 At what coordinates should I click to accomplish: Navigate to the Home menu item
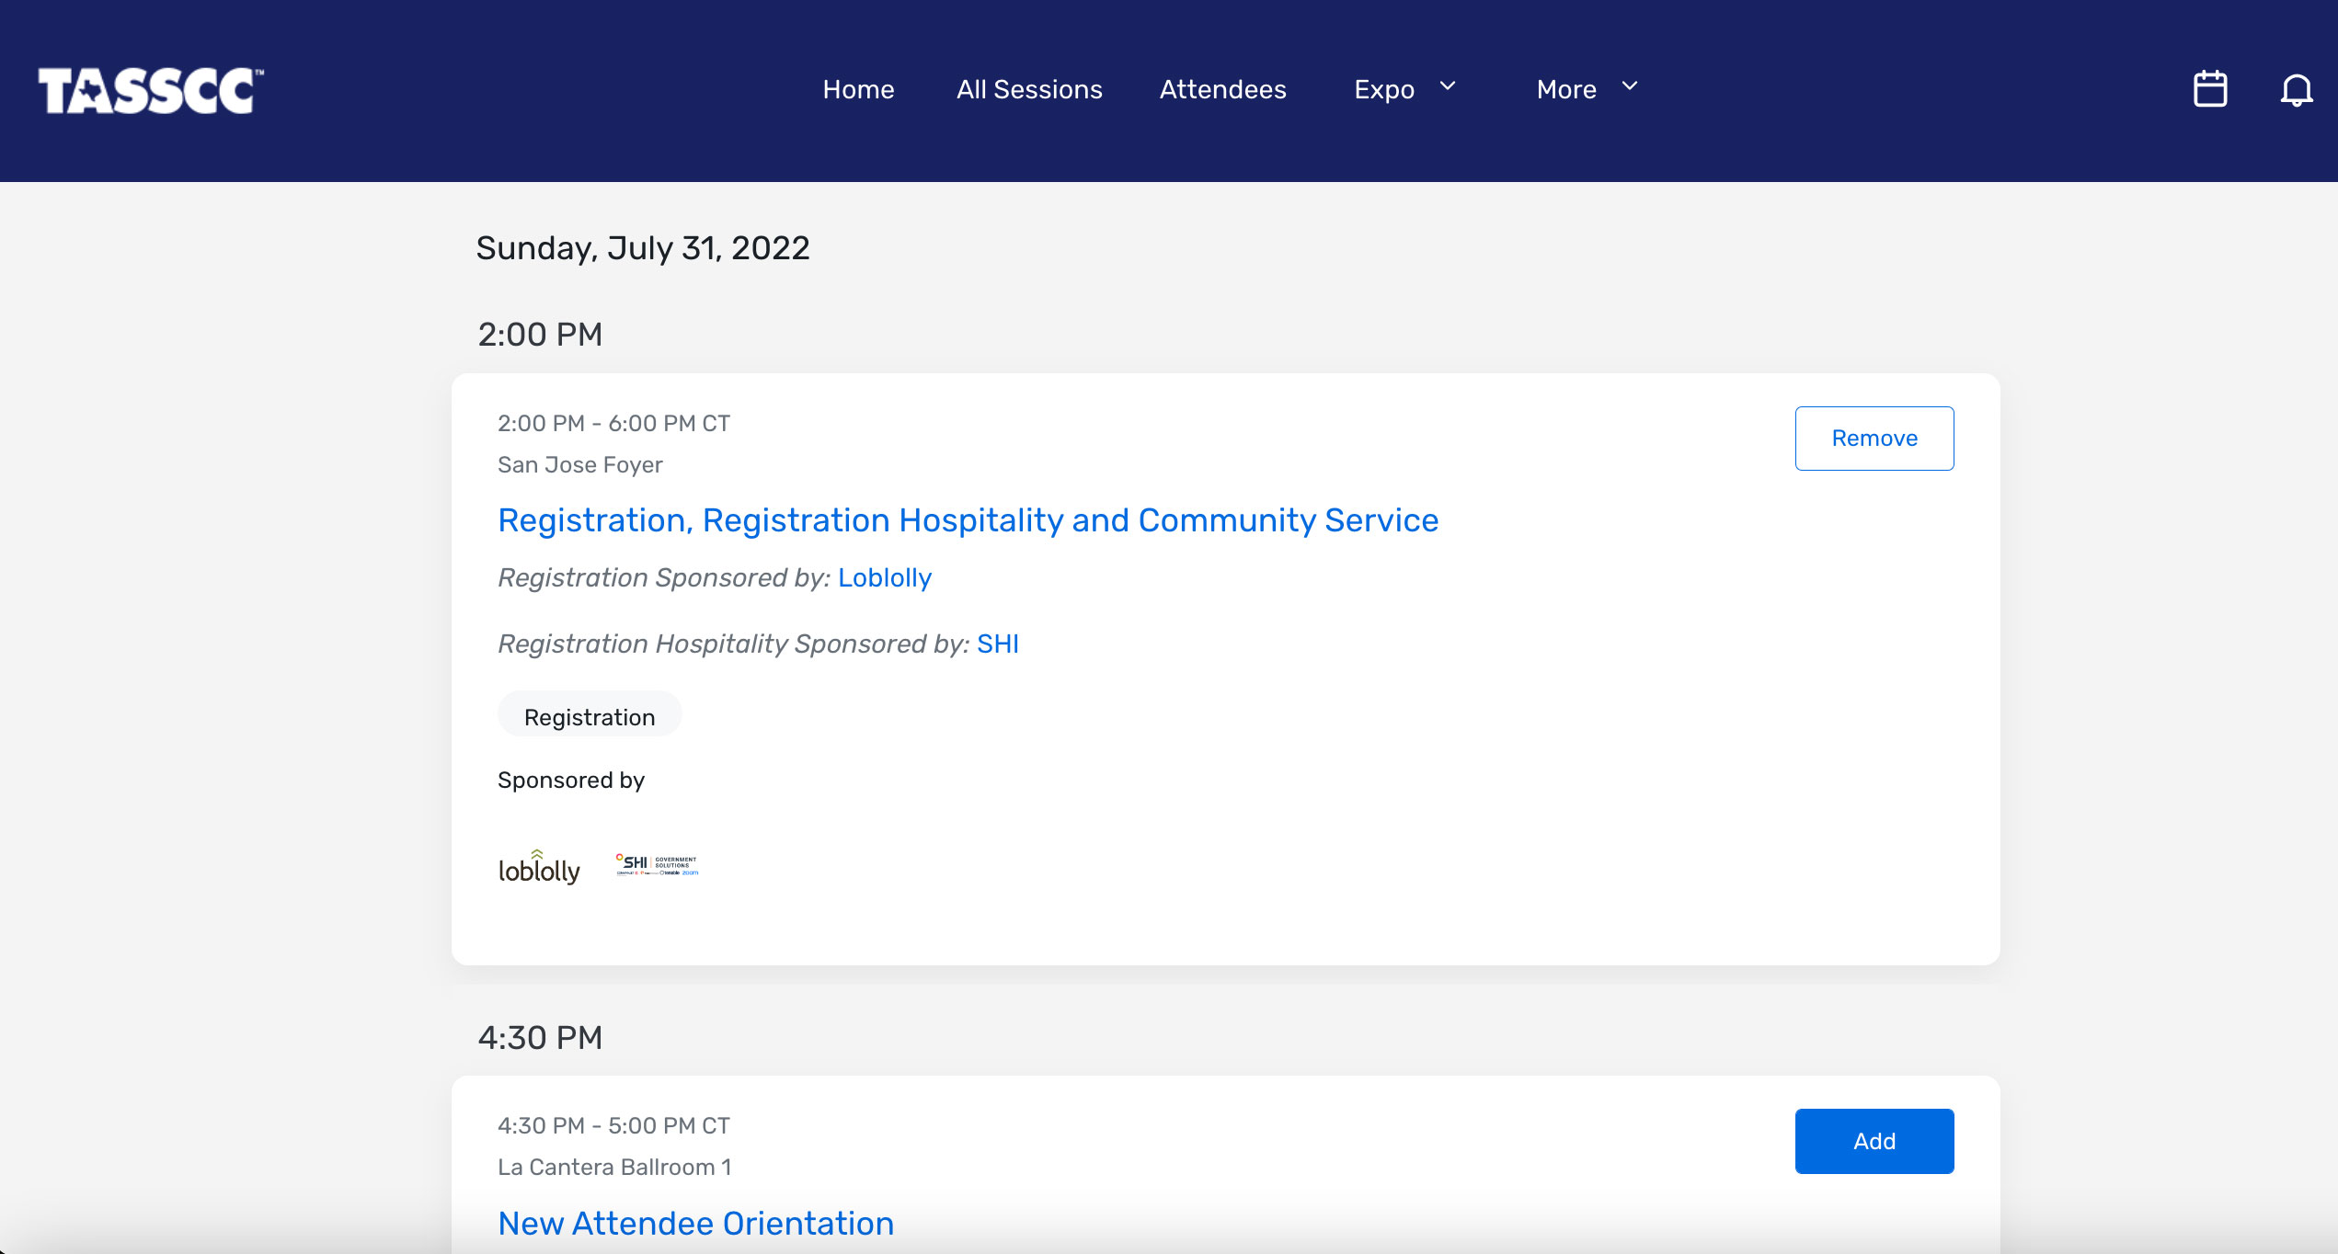pyautogui.click(x=858, y=89)
